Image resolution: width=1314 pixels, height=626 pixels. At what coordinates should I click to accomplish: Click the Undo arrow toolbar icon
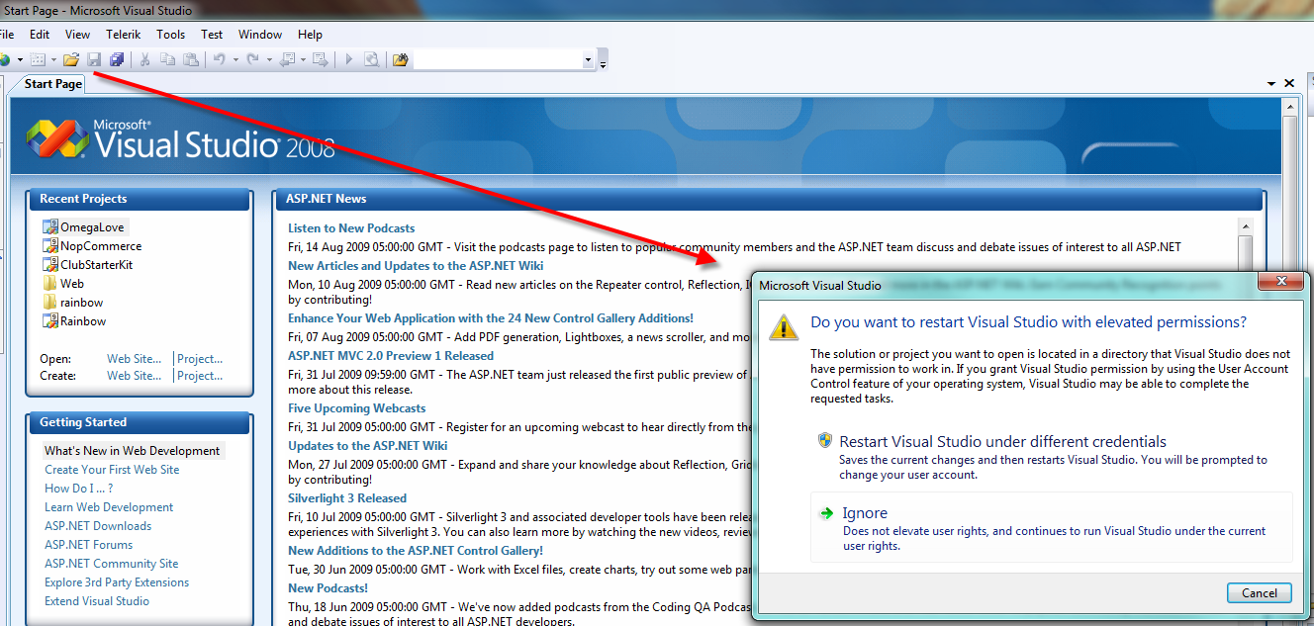220,59
